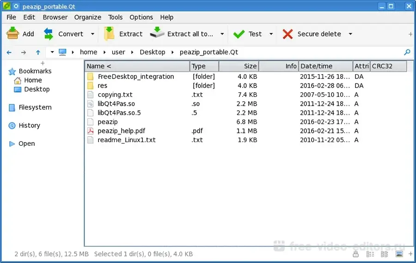Viewport: 416px width, 263px height.
Task: Click the green Test checkmark icon
Action: 239,34
